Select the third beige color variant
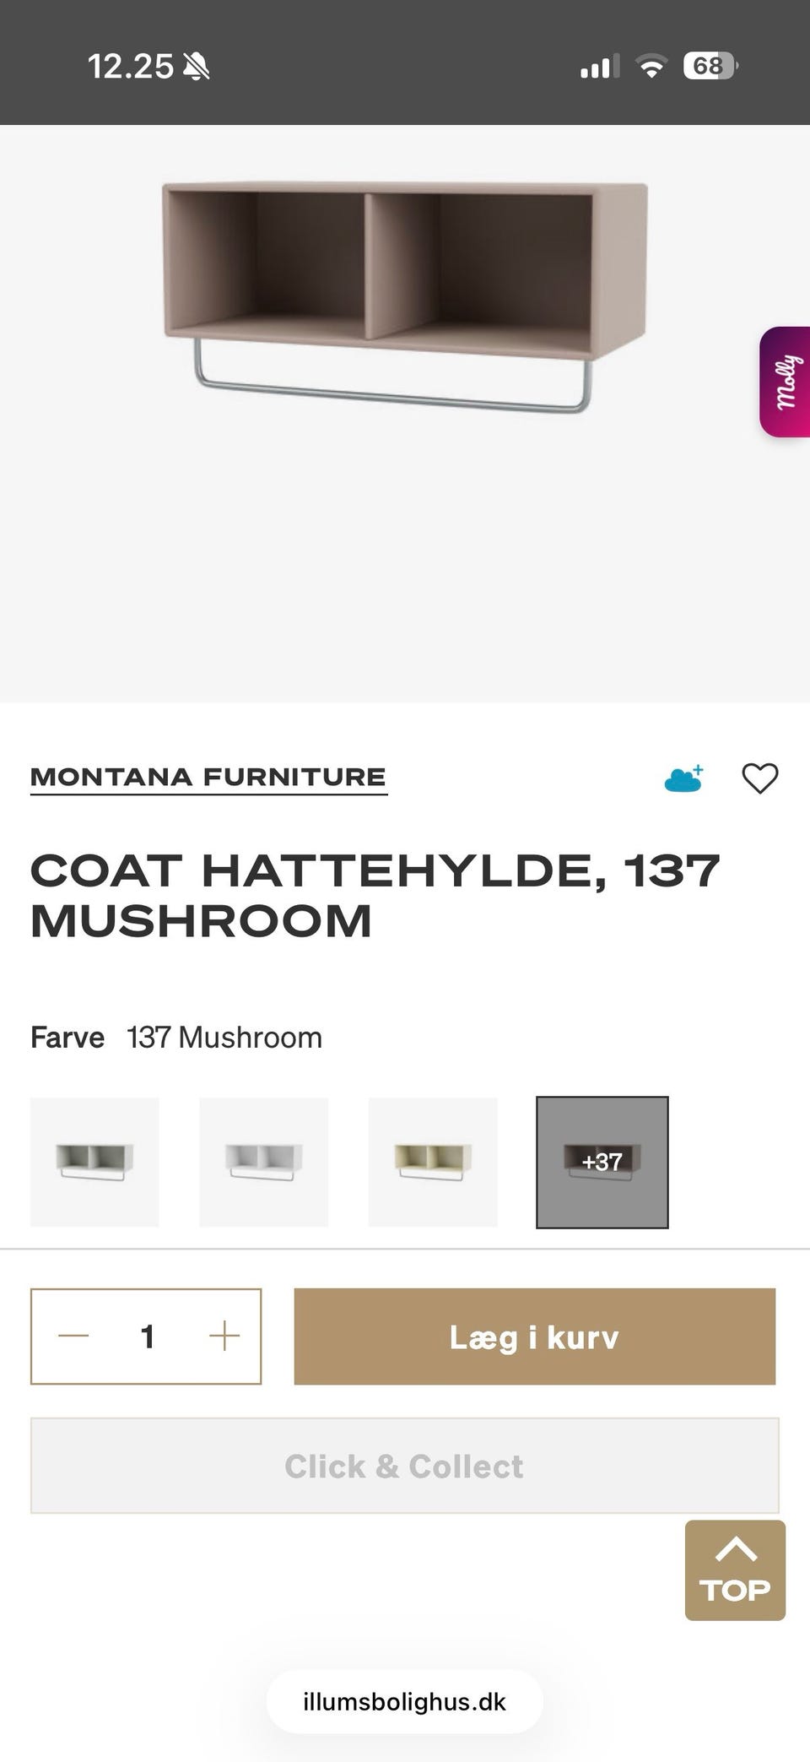 click(x=433, y=1162)
